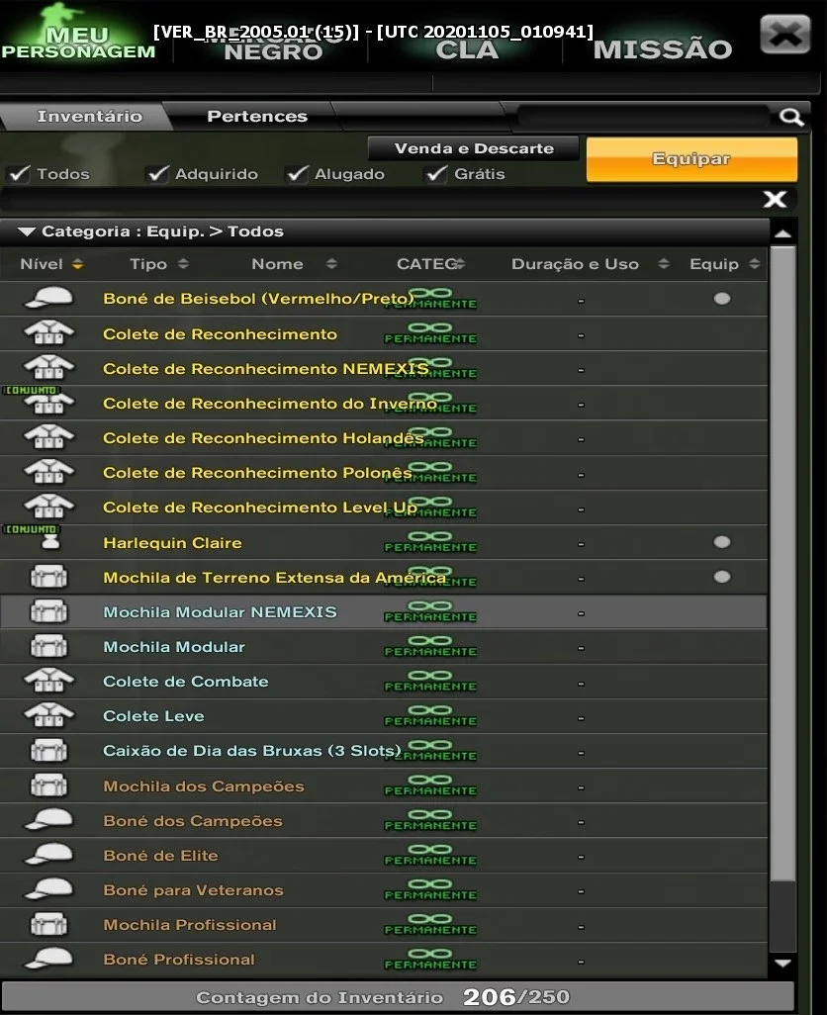
Task: Click backpack icon of Caixão de Dia das Bruxas
Action: pyautogui.click(x=49, y=750)
